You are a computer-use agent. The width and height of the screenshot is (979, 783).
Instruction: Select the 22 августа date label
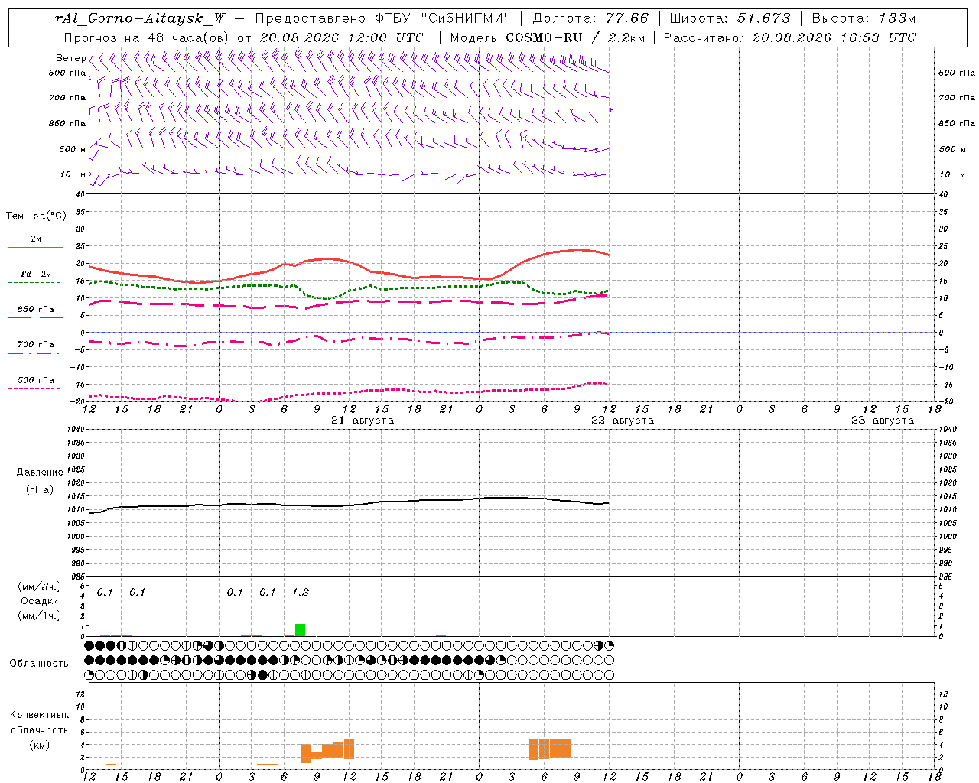[623, 421]
